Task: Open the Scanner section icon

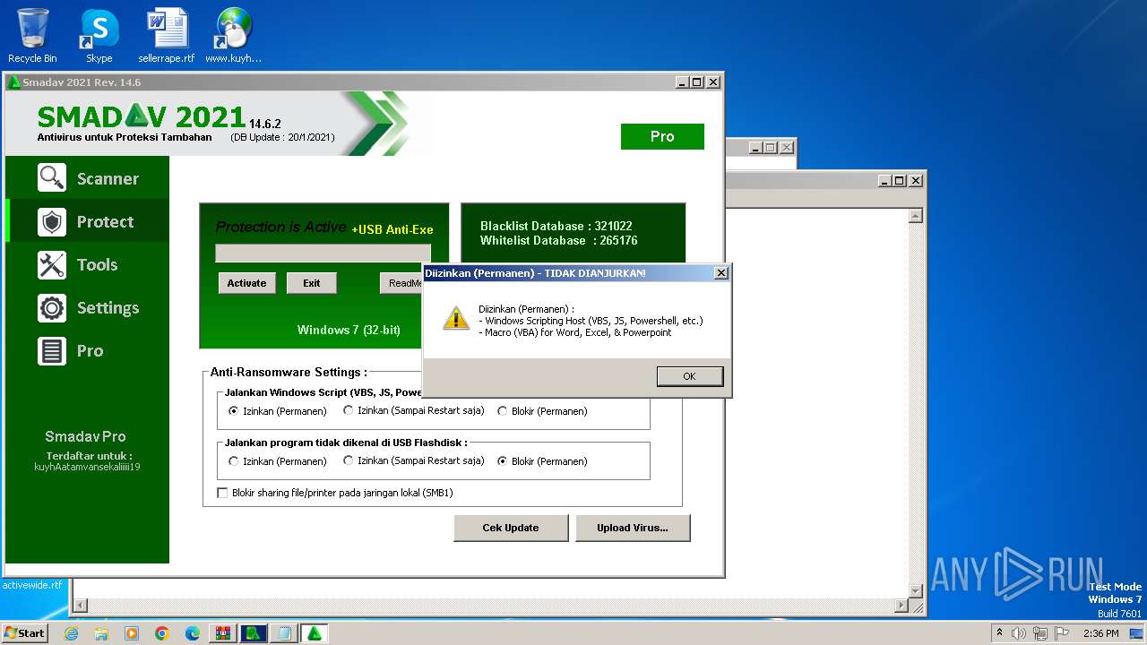Action: click(x=52, y=177)
